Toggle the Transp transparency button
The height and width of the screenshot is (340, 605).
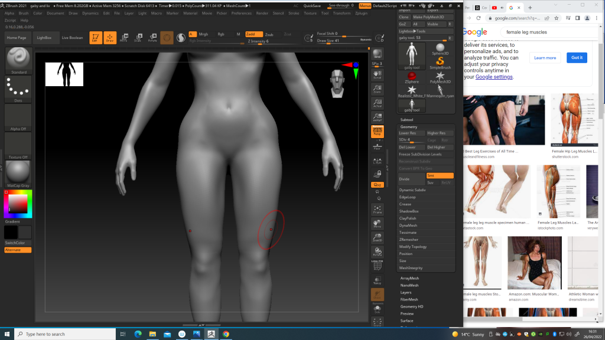pos(378,280)
